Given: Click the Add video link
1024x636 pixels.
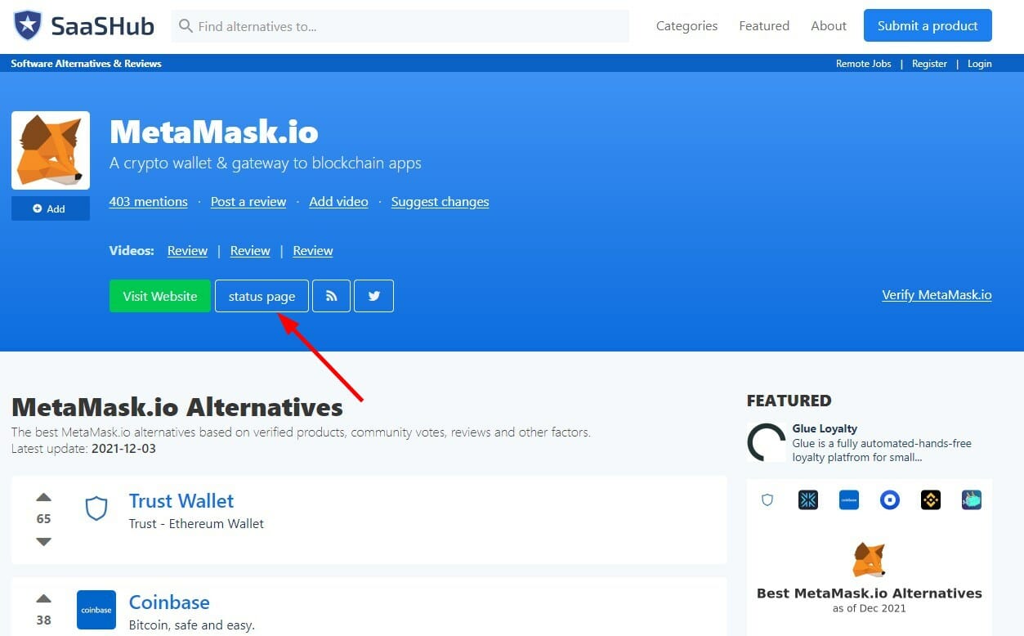Looking at the screenshot, I should click(x=338, y=202).
